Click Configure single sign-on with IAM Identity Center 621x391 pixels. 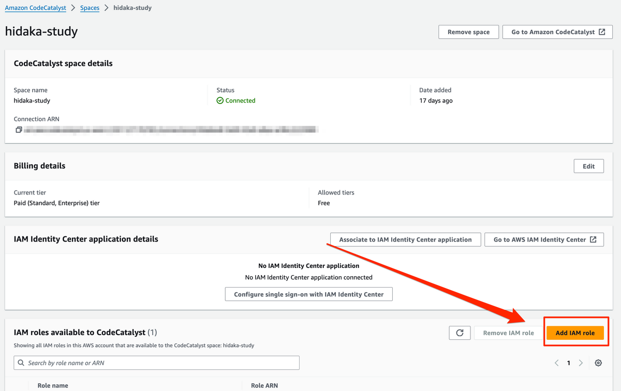click(309, 294)
